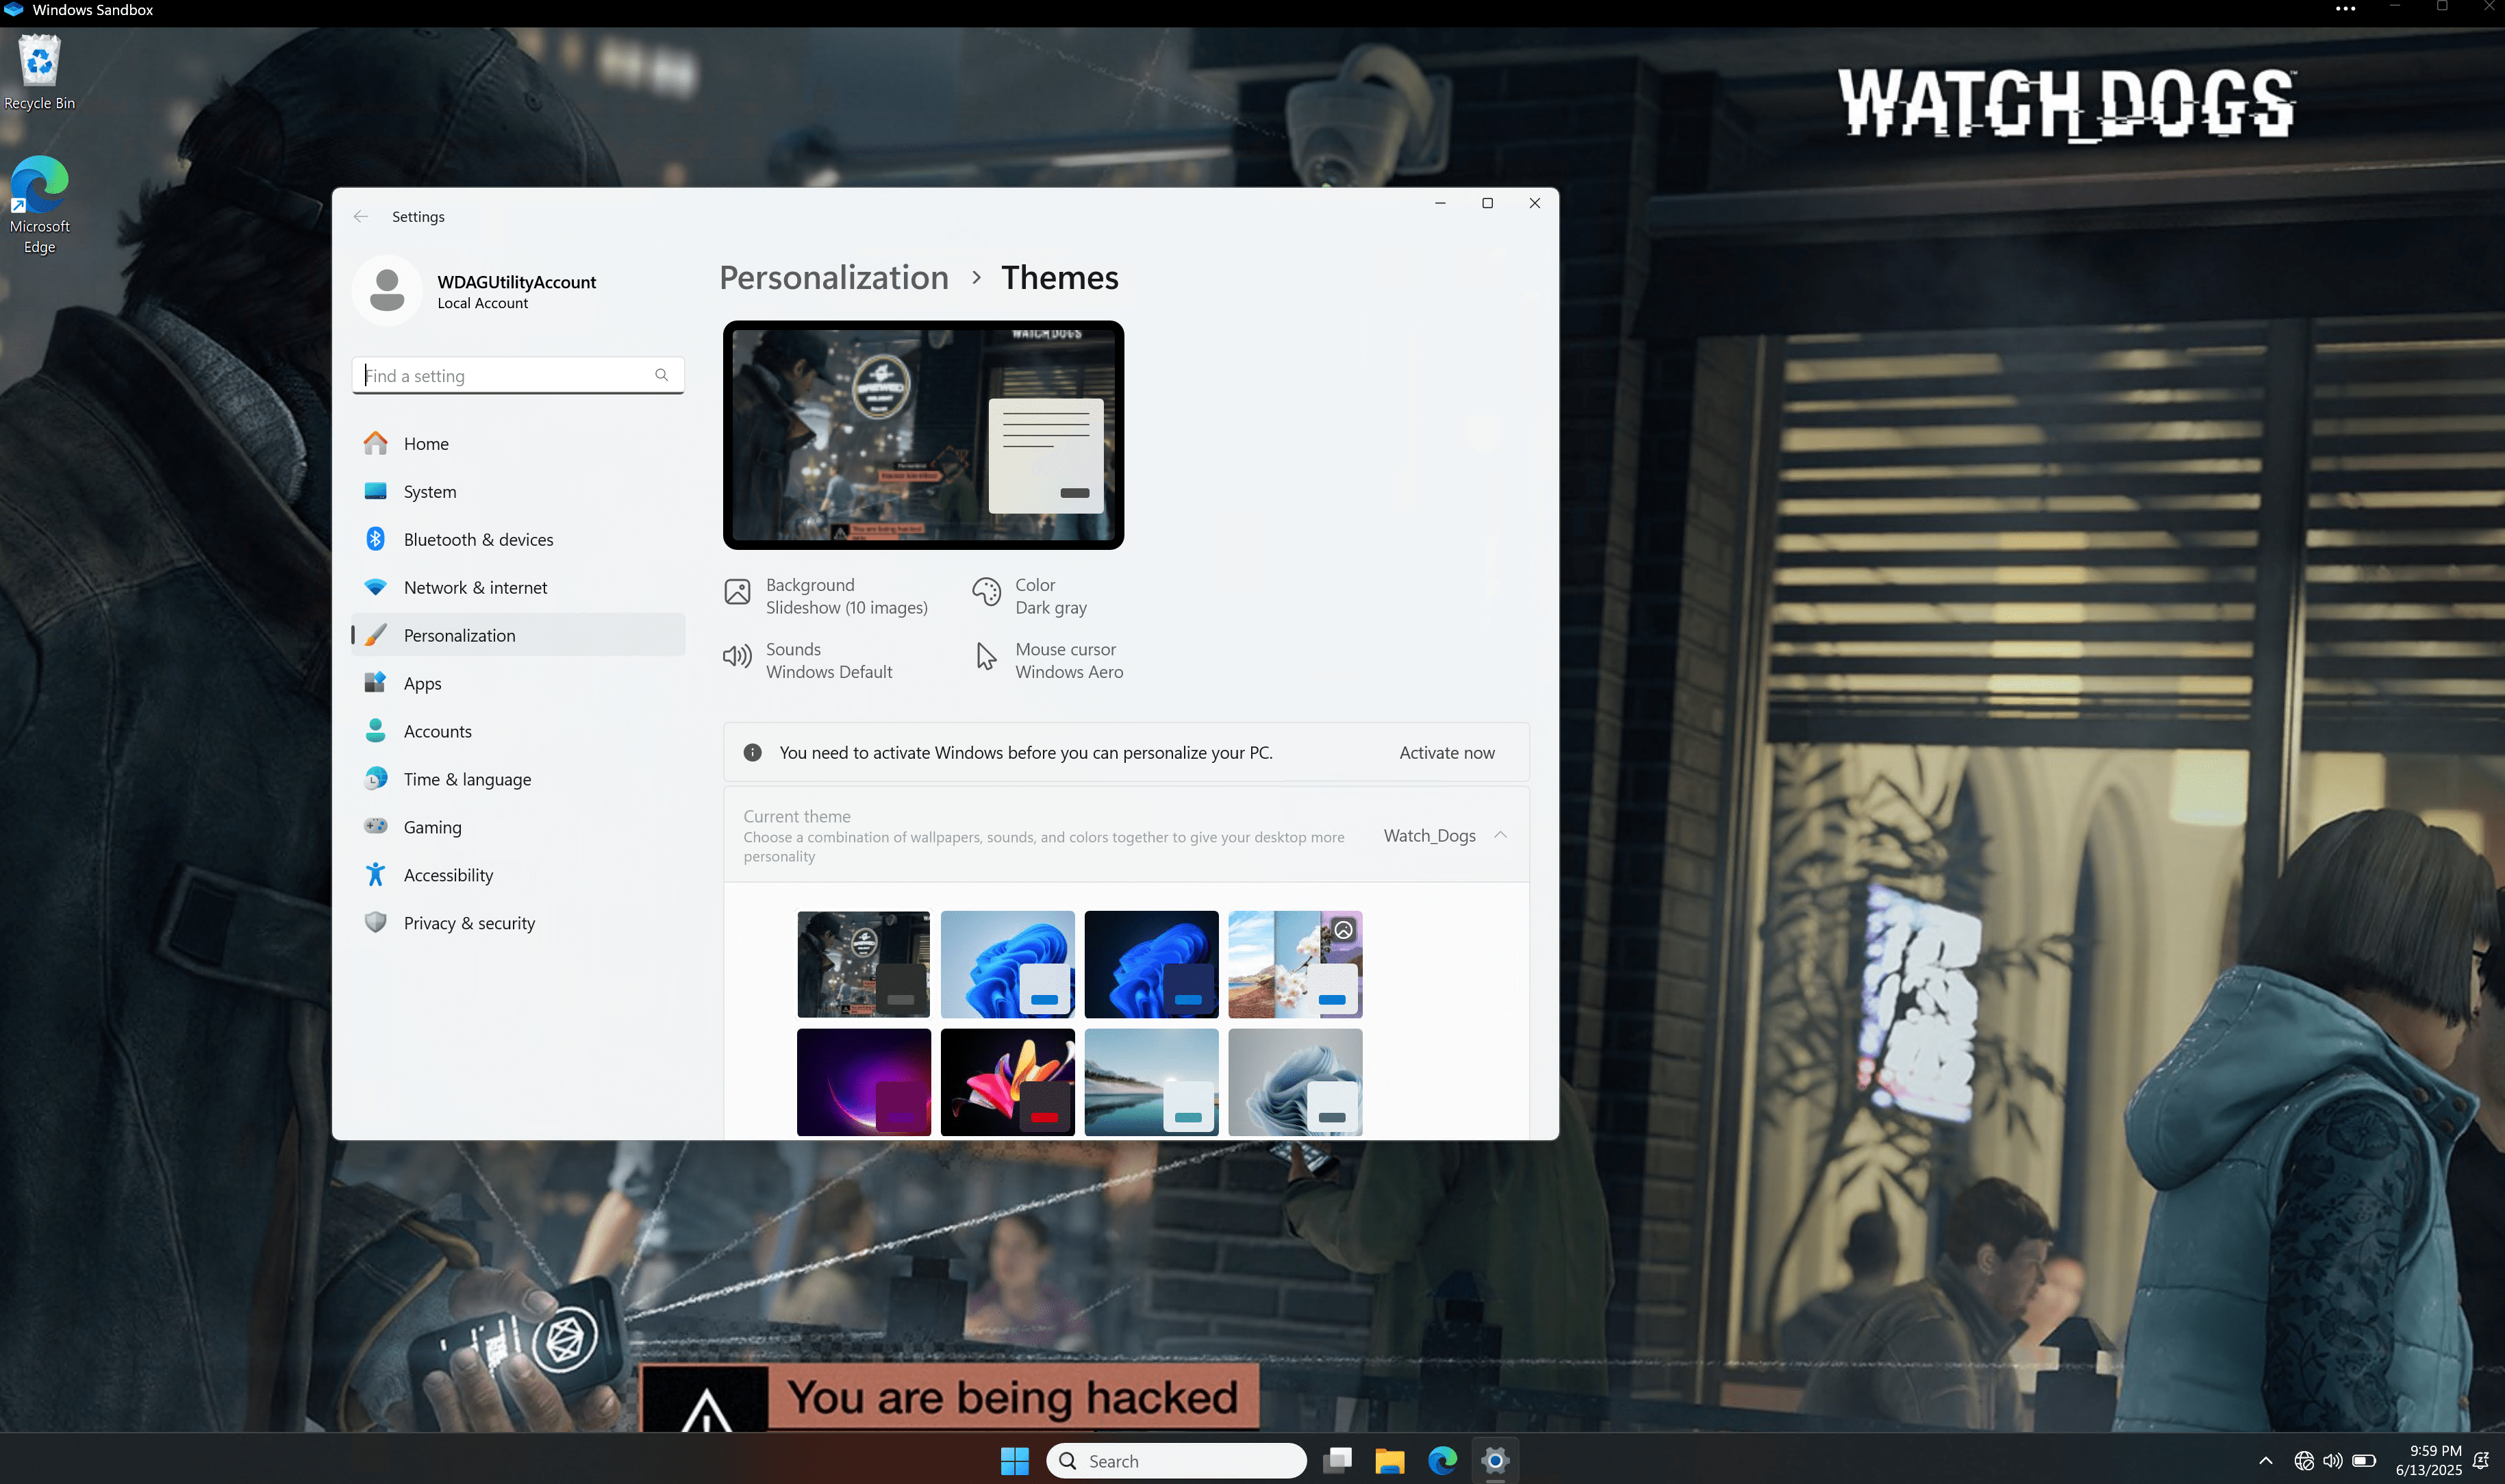This screenshot has height=1484, width=2505.
Task: Open the Color palette icon
Action: [986, 592]
